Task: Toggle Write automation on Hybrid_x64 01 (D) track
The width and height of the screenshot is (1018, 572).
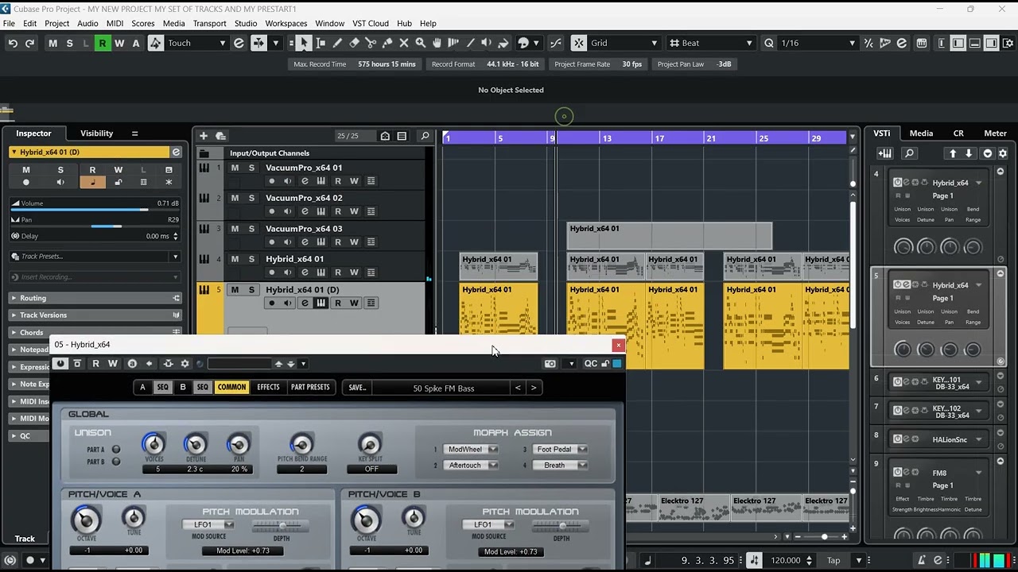Action: (x=354, y=303)
